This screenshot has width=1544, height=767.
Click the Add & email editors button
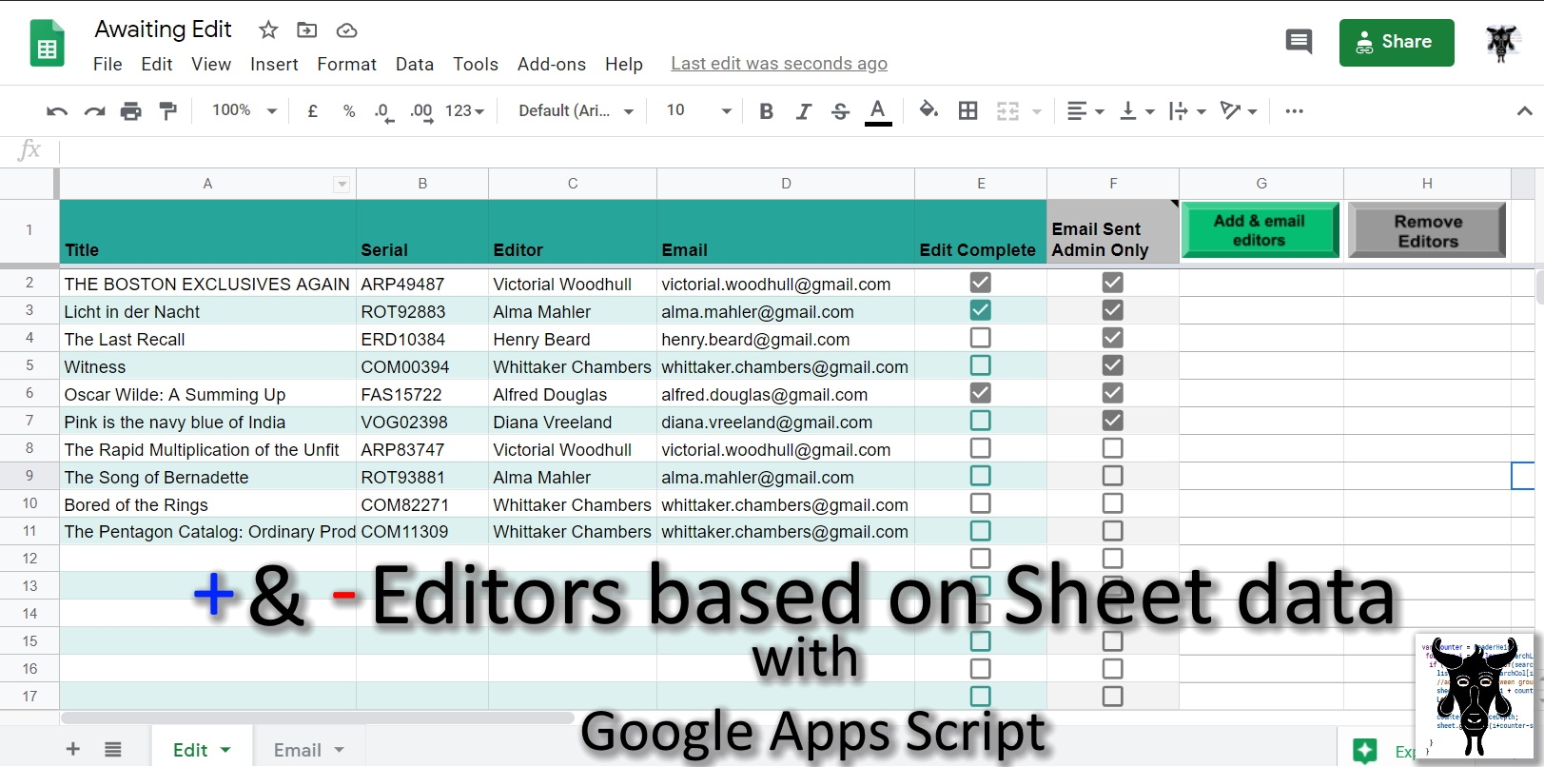[x=1260, y=230]
